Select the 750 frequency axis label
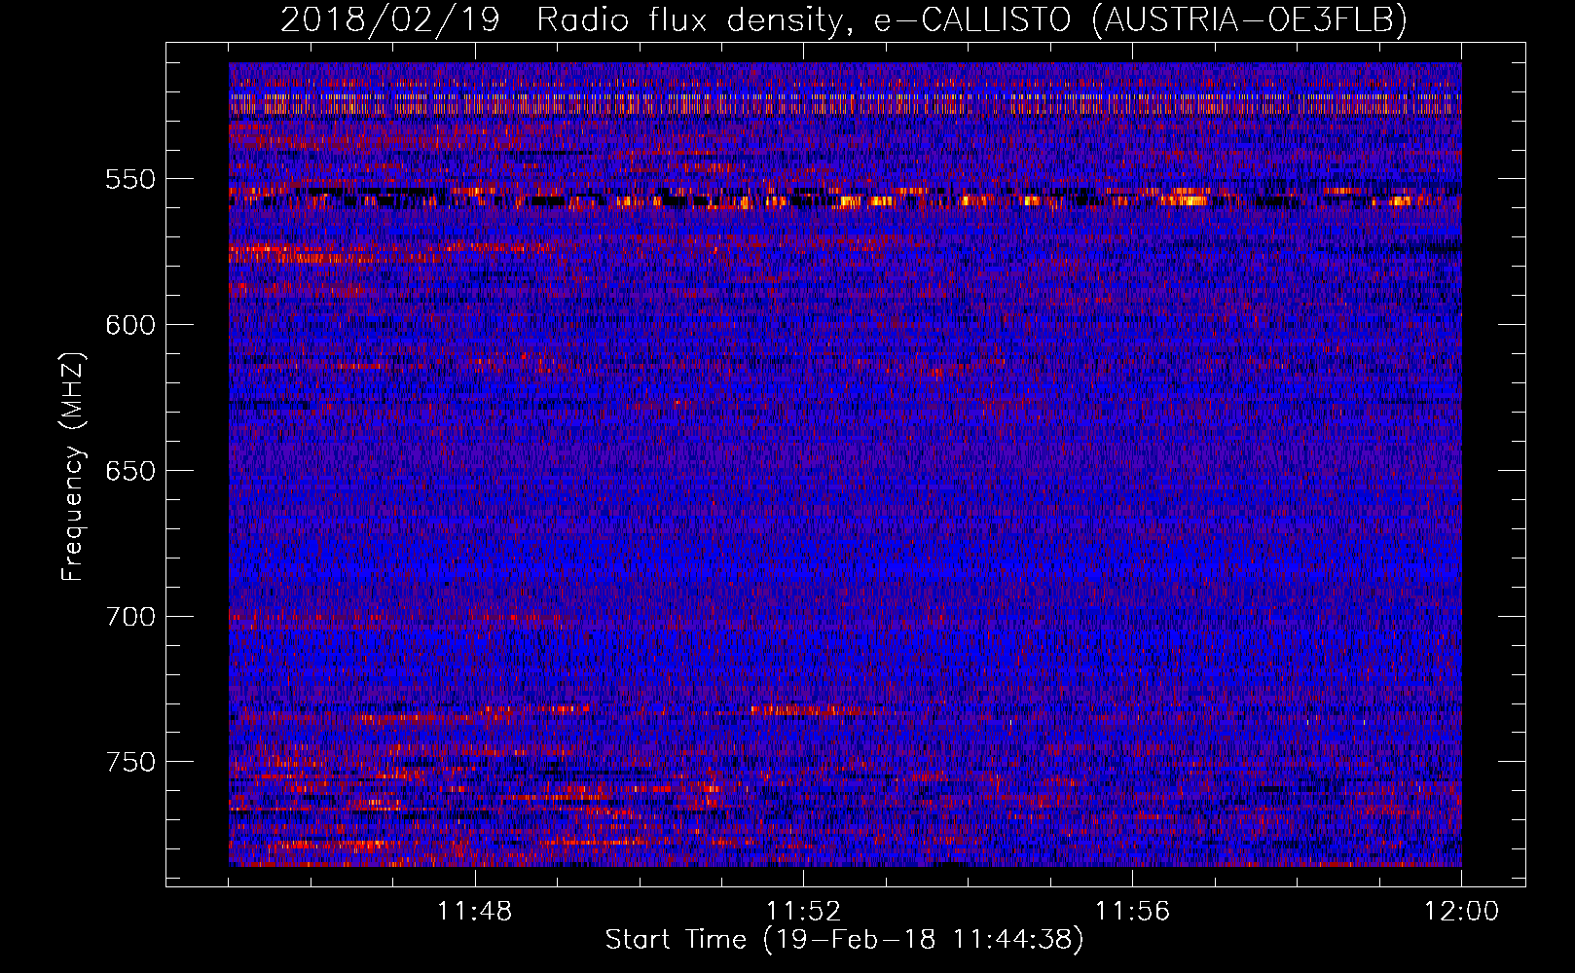Viewport: 1575px width, 973px height. pos(130,762)
